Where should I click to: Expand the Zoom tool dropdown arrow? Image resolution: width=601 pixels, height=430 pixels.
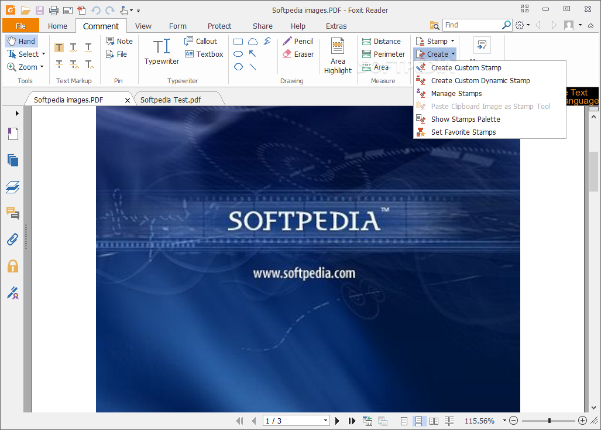pos(42,67)
